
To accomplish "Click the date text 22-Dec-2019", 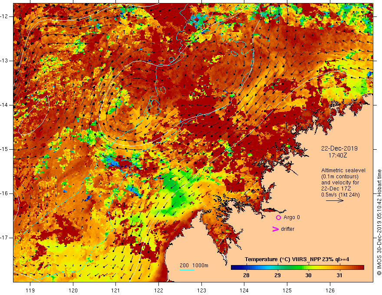I will (339, 148).
